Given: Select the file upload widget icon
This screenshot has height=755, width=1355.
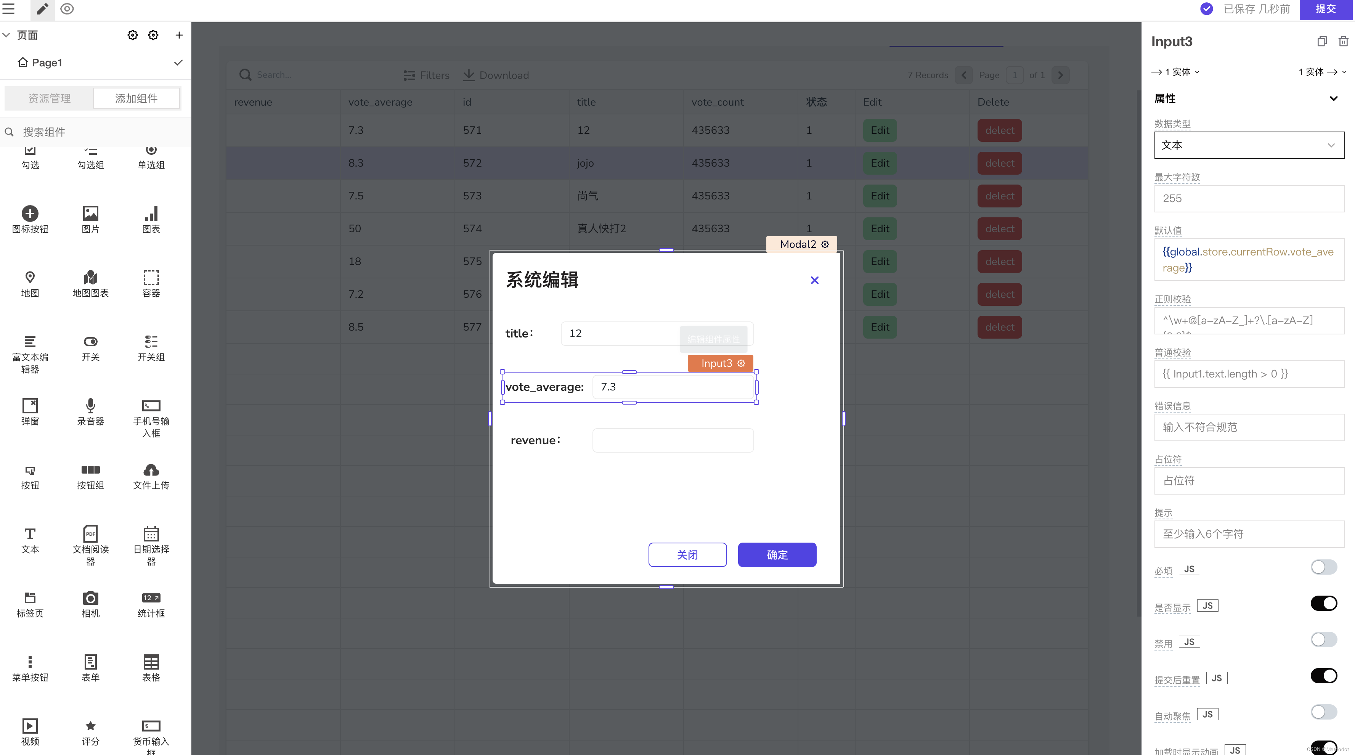Looking at the screenshot, I should 151,470.
